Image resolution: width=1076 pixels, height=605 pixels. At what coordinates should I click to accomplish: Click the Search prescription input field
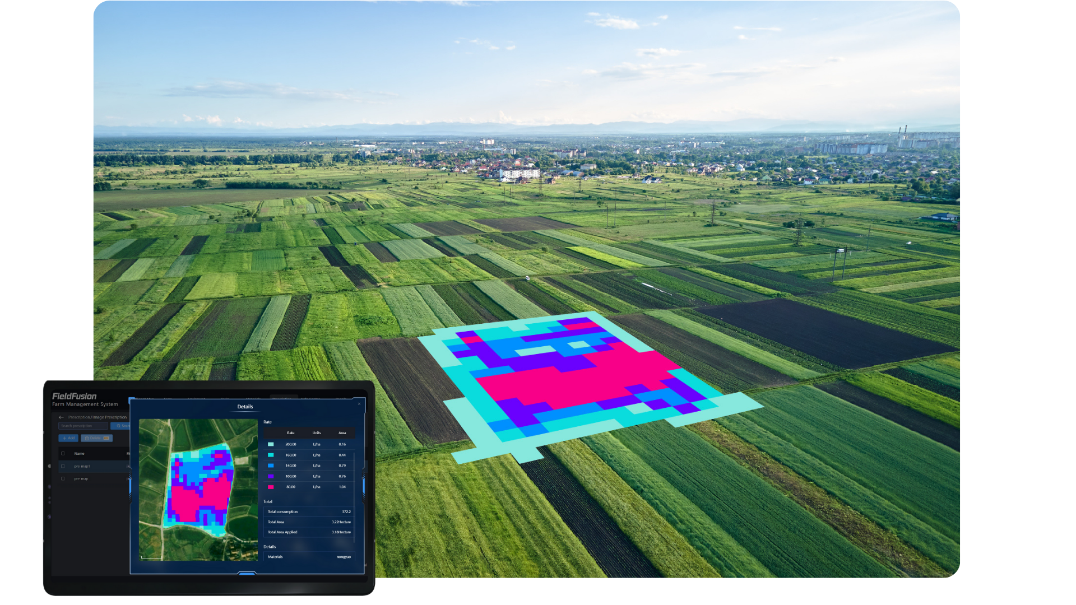pyautogui.click(x=83, y=426)
